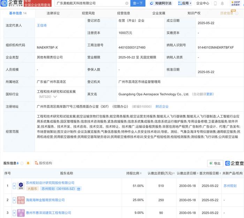This screenshot has width=244, height=218.
Task: Expand the 国标行业 M7320 chevron
Action: tap(55, 97)
